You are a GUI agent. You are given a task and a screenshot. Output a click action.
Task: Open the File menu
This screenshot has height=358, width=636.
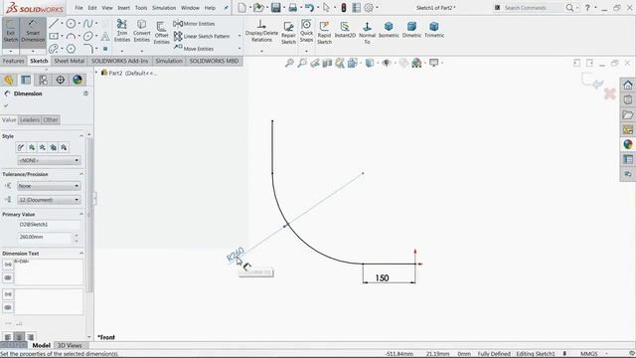pos(79,8)
